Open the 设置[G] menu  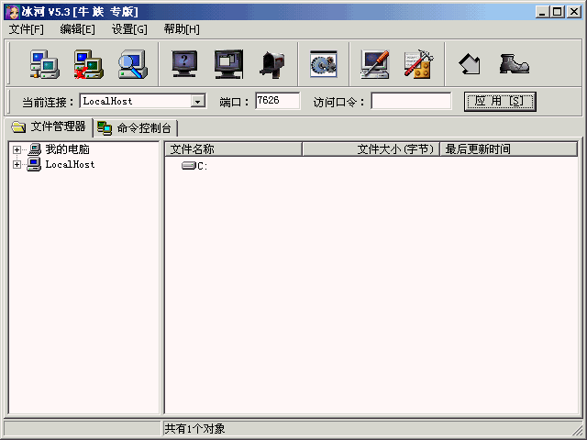coord(129,29)
